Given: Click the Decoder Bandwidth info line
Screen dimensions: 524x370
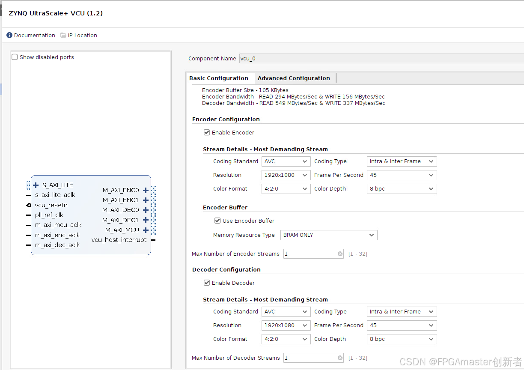Looking at the screenshot, I should point(293,103).
